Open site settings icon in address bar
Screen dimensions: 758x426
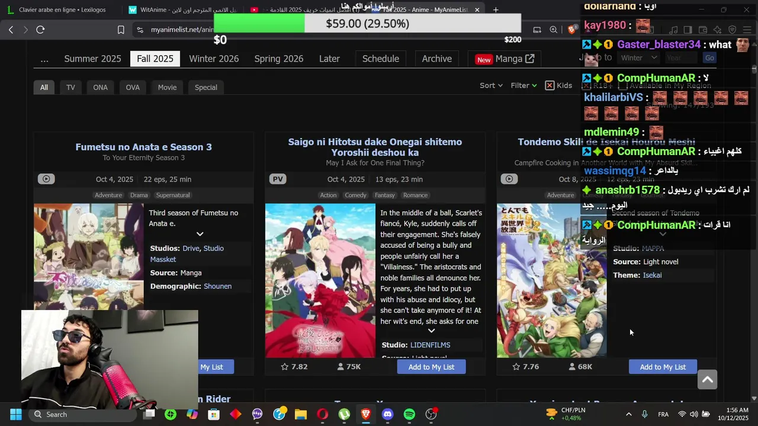pyautogui.click(x=139, y=30)
